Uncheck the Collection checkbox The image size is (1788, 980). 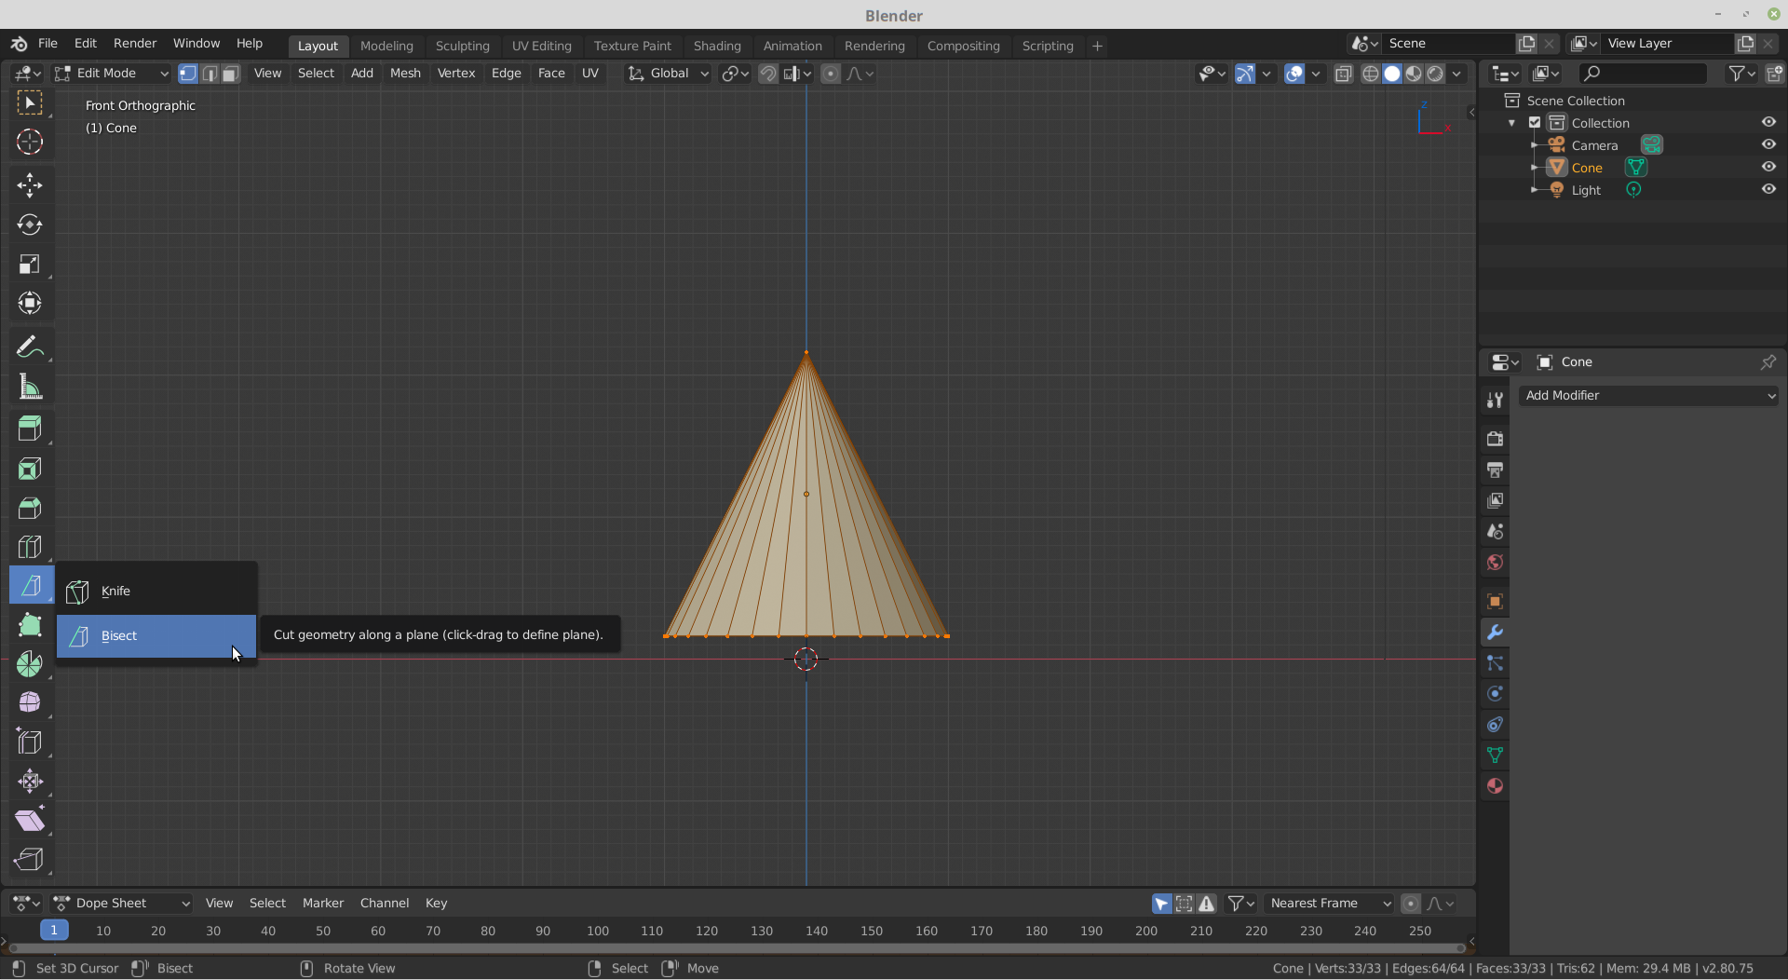click(1535, 123)
